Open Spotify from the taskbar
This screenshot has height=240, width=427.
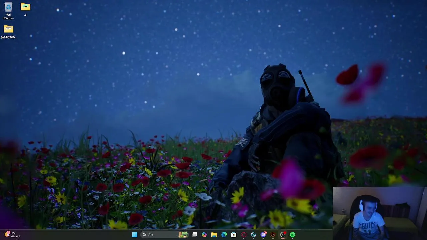point(293,235)
